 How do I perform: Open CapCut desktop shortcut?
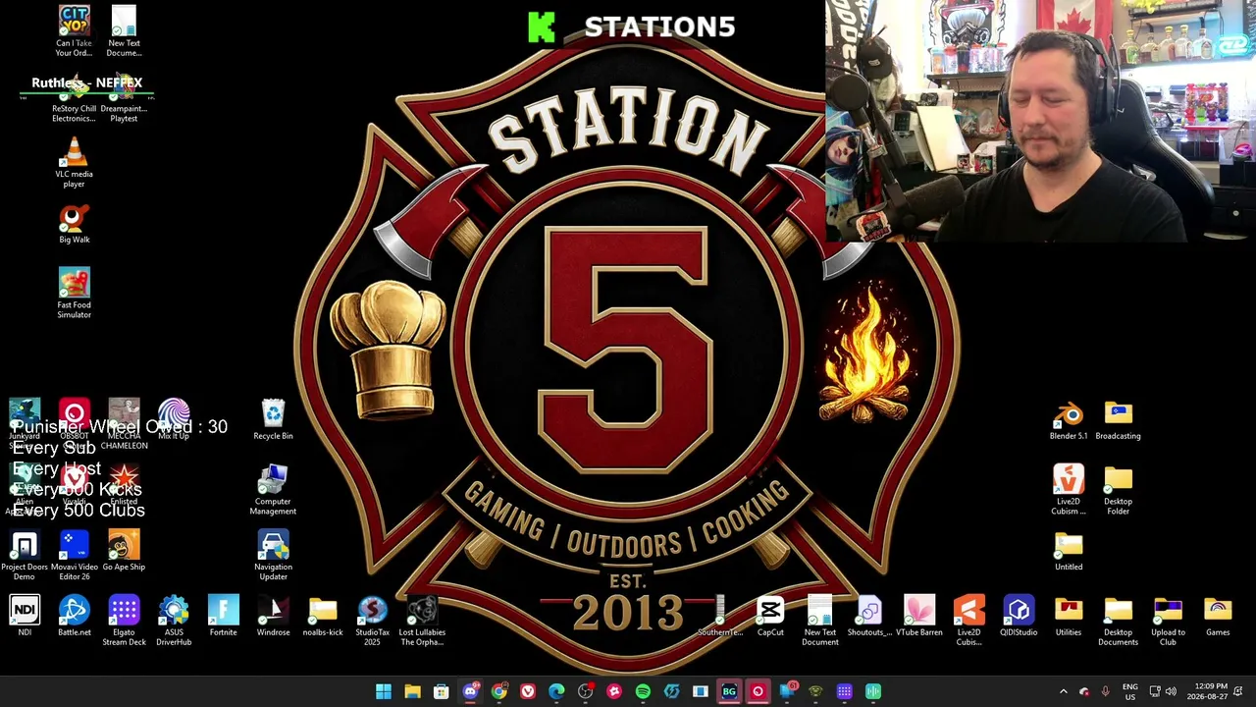(770, 616)
